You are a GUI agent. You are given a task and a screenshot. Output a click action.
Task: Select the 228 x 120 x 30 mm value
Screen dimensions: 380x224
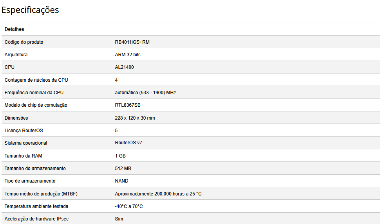(x=135, y=118)
